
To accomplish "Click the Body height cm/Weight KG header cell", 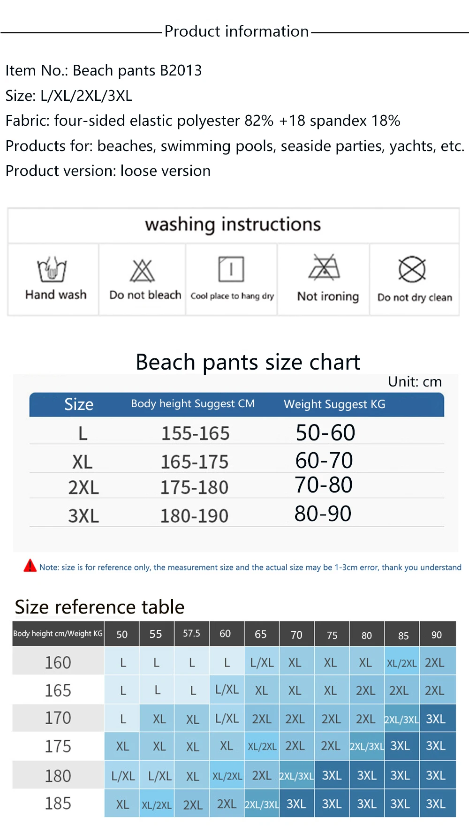I will pos(58,634).
